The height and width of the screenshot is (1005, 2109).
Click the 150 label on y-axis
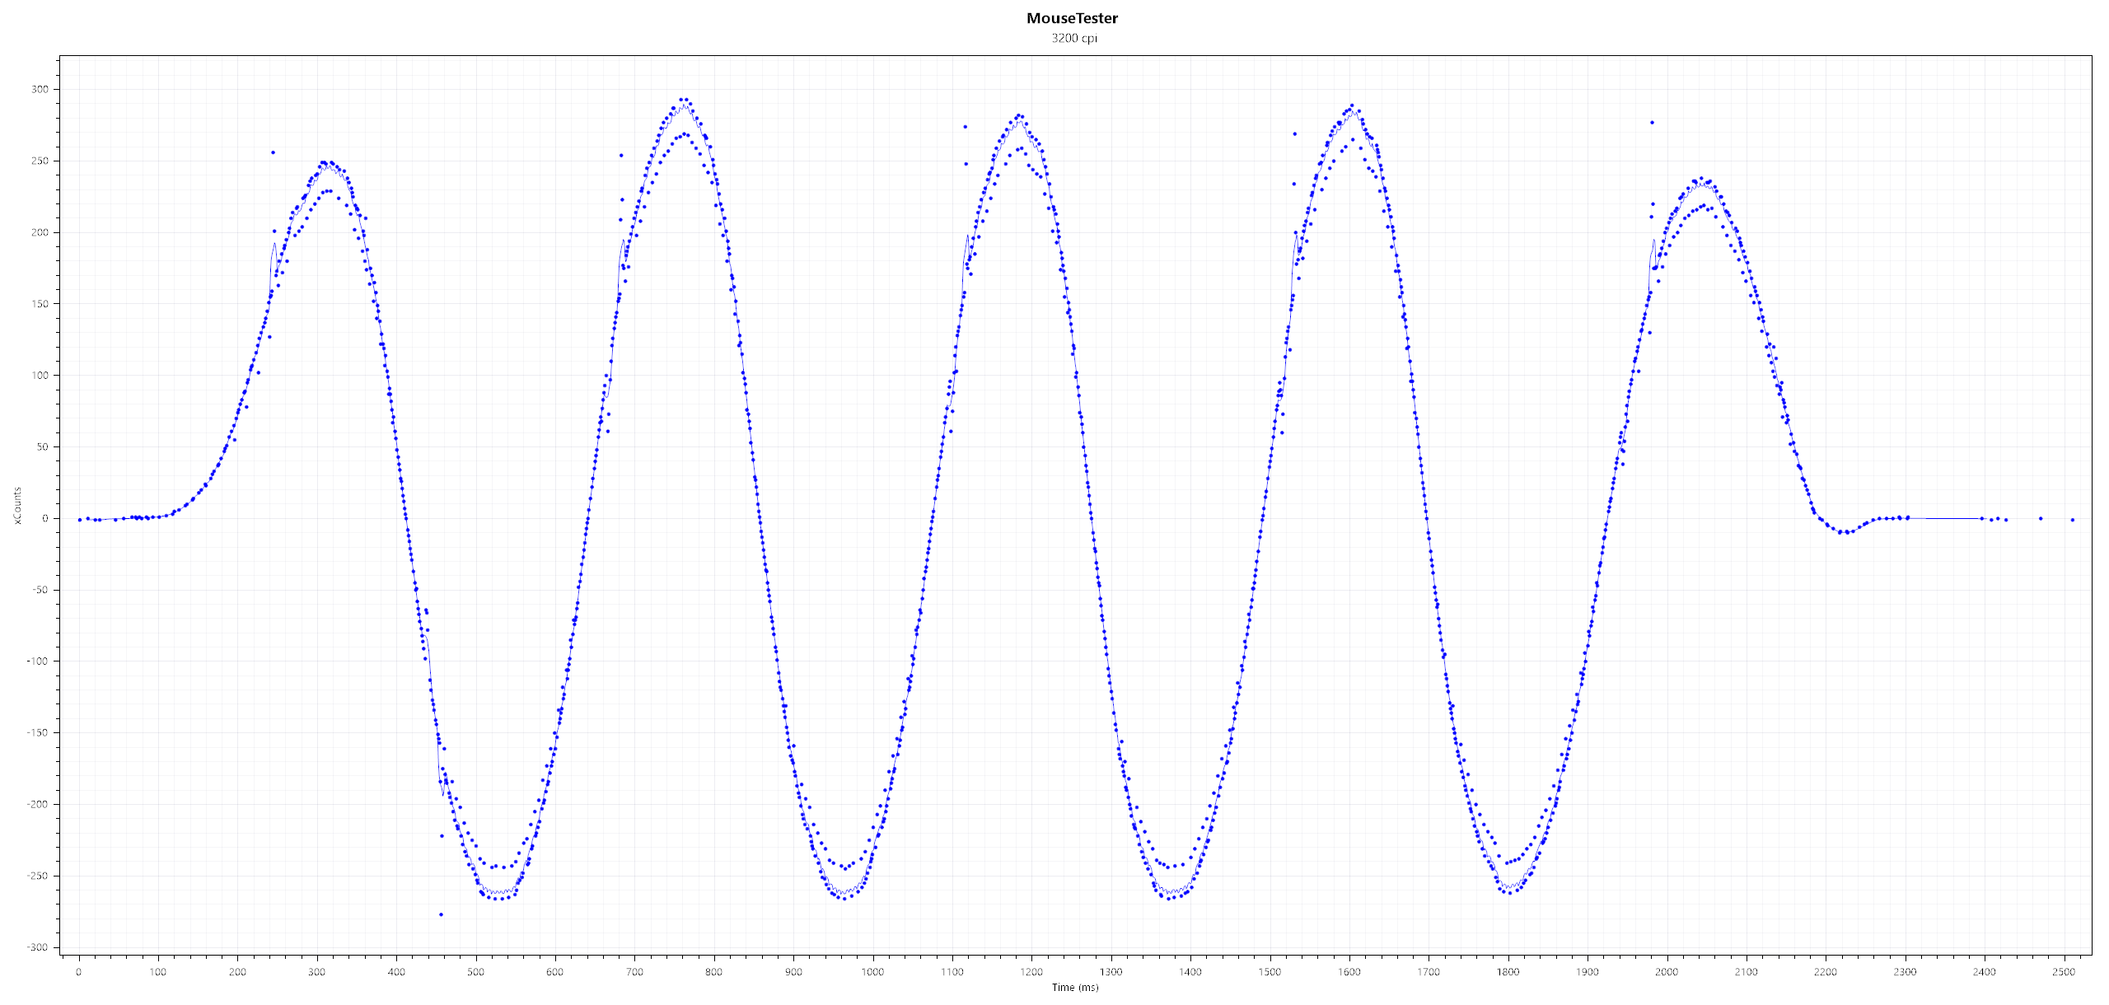click(x=40, y=304)
